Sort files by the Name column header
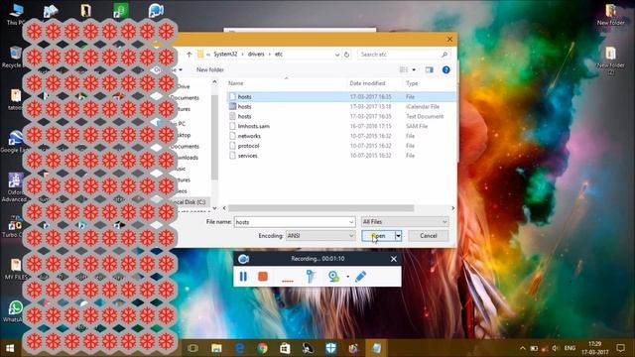635x357 pixels. coord(236,83)
